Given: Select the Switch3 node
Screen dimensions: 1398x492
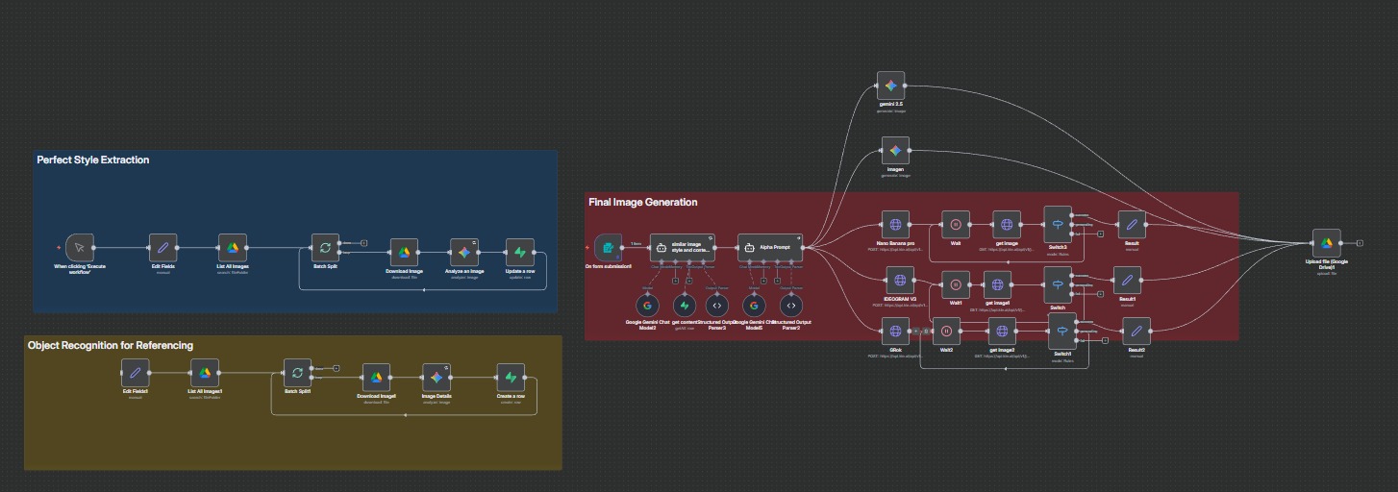Looking at the screenshot, I should [x=1058, y=224].
